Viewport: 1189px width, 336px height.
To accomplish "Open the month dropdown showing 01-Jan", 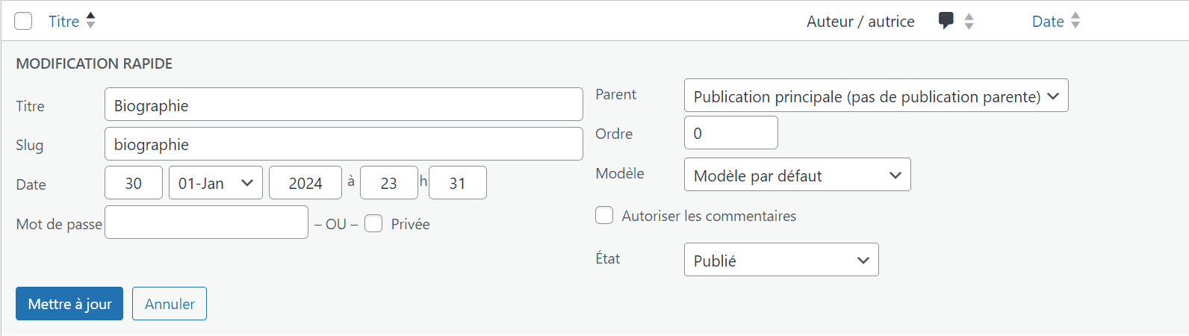I will click(216, 183).
